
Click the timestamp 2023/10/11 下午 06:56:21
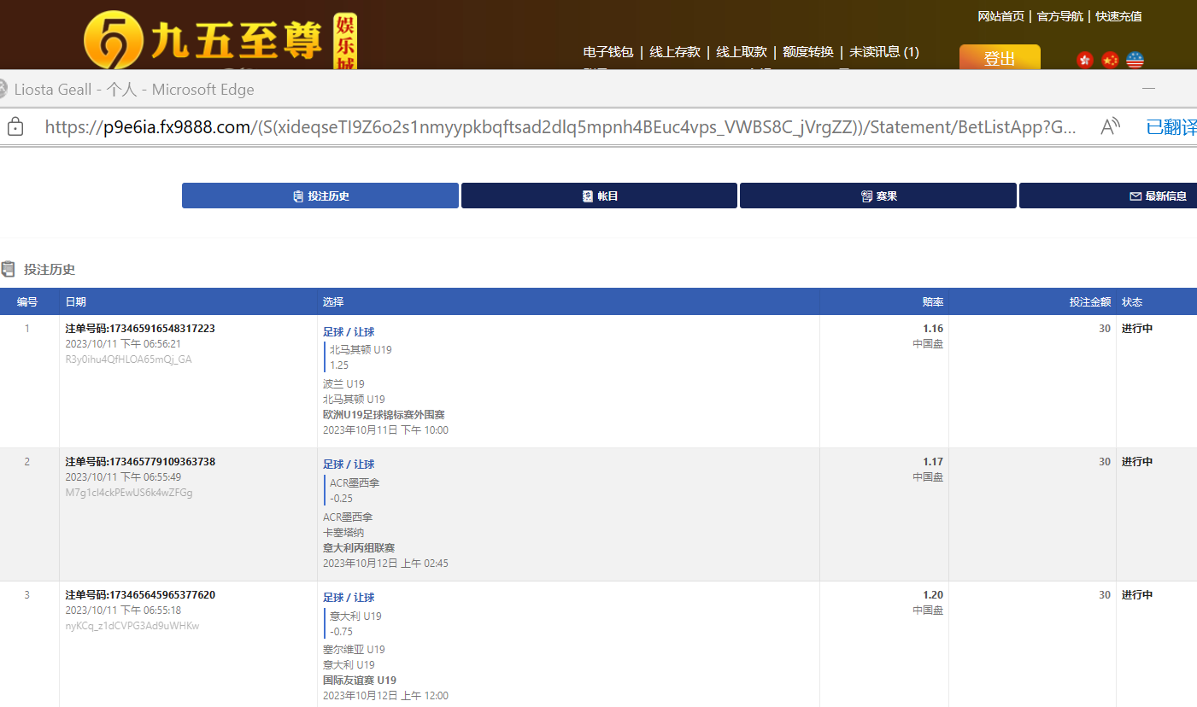[123, 344]
